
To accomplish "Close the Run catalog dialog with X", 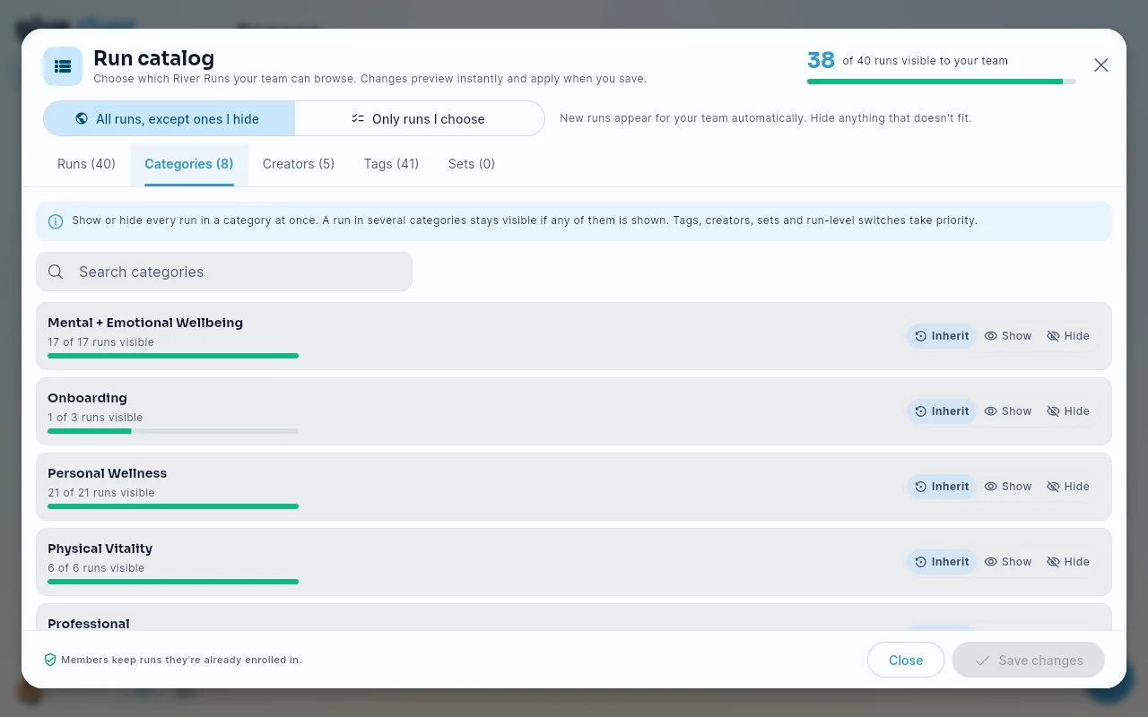I will coord(1101,65).
